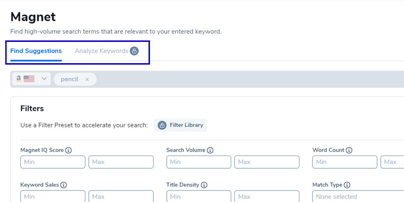Show info for Search Volume

point(210,150)
